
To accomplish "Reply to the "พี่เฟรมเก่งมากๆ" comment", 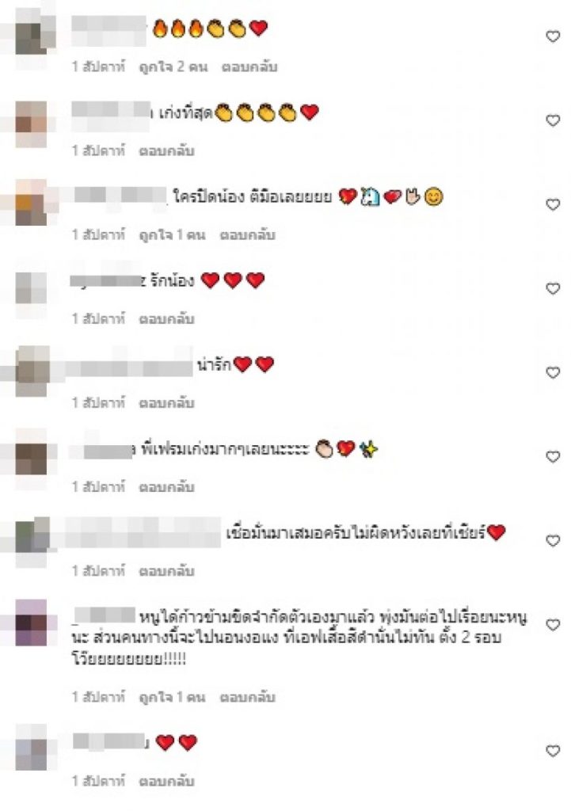I will tap(166, 487).
